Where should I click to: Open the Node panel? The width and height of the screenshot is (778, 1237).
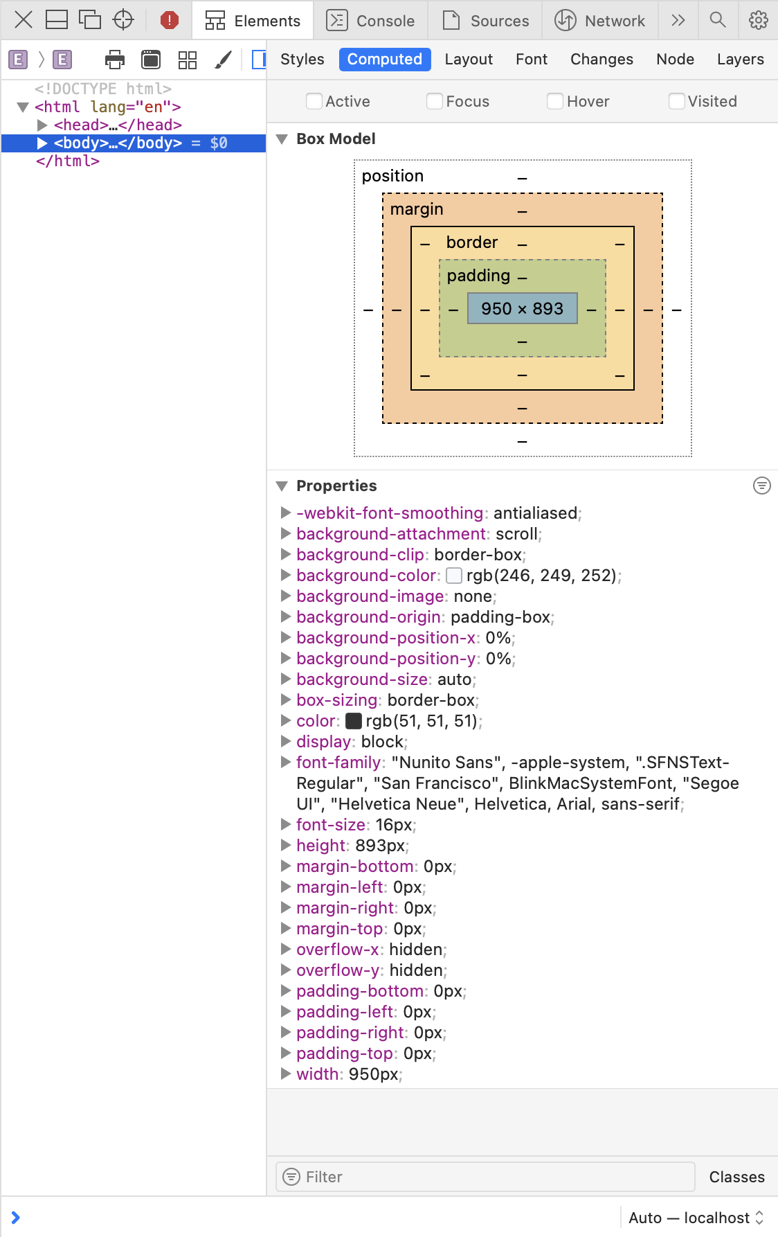click(675, 60)
